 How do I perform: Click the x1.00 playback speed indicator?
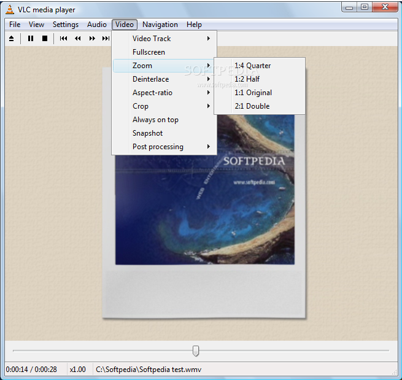click(78, 370)
